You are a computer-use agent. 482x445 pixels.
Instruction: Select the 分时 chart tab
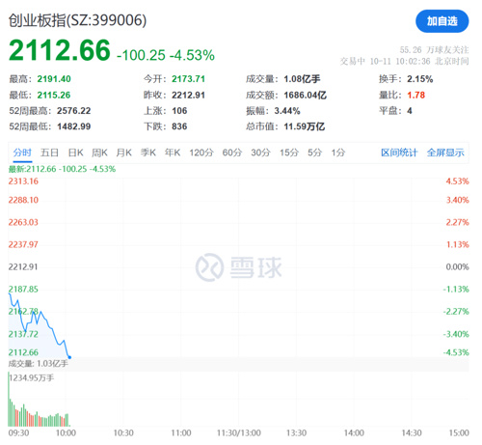click(22, 153)
